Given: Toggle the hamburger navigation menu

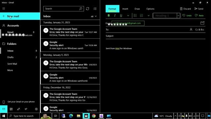Looking at the screenshot, I should tap(4, 9).
